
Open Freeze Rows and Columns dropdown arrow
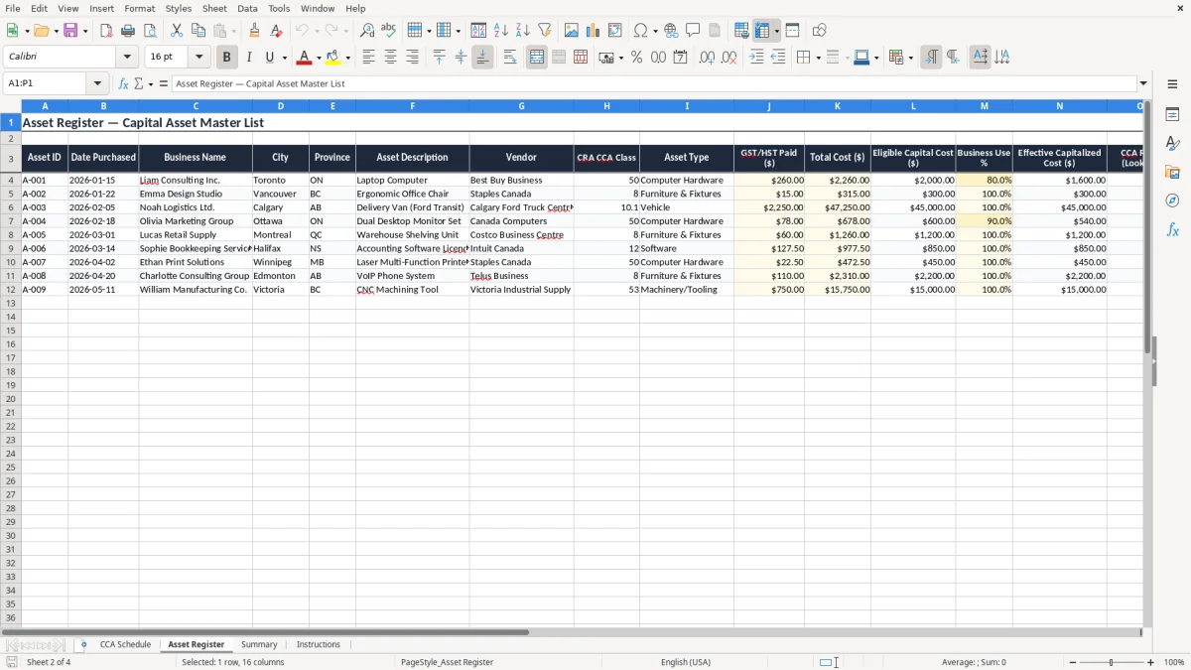tap(776, 31)
